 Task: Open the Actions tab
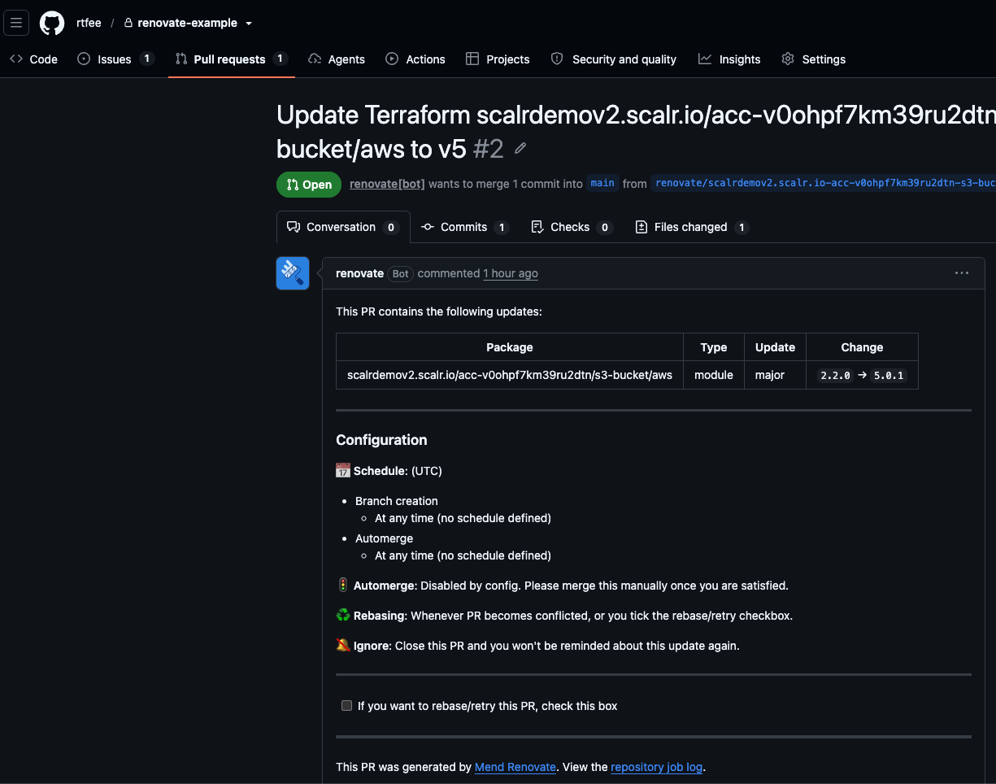click(x=415, y=59)
